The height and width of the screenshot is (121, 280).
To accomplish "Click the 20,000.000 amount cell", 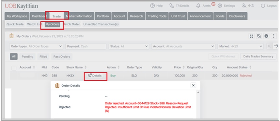I will 230,76.
